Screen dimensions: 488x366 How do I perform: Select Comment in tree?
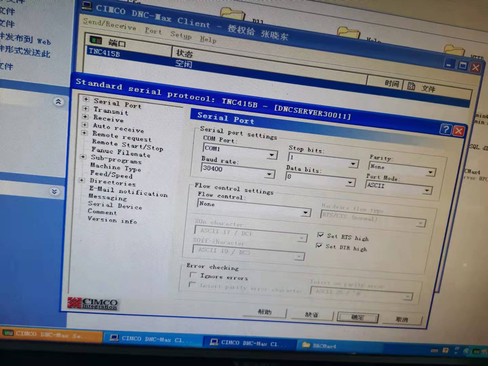click(x=102, y=212)
